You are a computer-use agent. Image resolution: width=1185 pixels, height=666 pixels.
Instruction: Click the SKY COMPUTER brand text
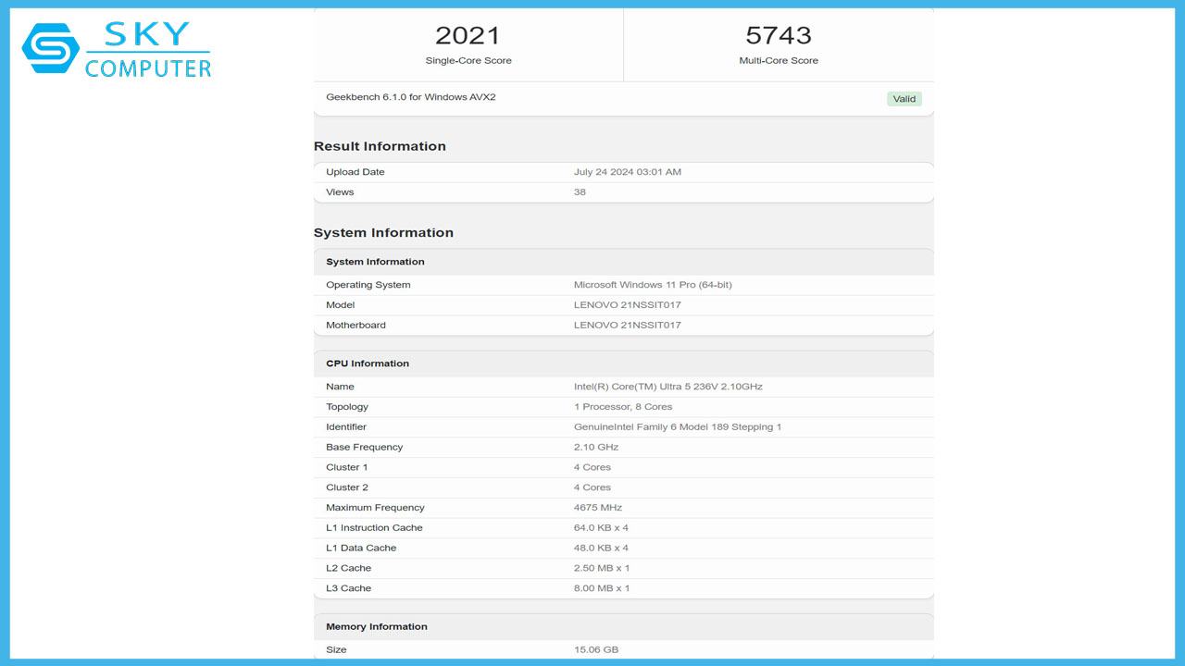click(148, 51)
